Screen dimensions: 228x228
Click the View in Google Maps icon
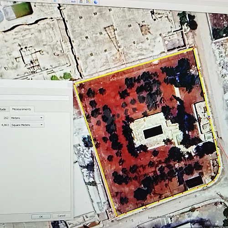point(88,1)
